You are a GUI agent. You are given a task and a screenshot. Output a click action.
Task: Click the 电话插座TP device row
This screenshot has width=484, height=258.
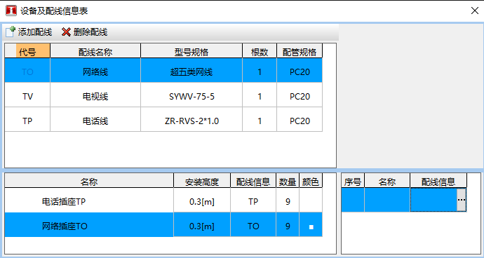pyautogui.click(x=163, y=201)
